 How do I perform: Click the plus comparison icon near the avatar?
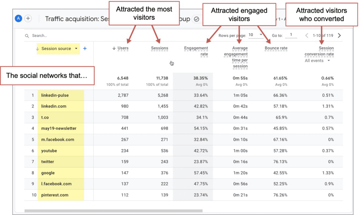coord(28,18)
